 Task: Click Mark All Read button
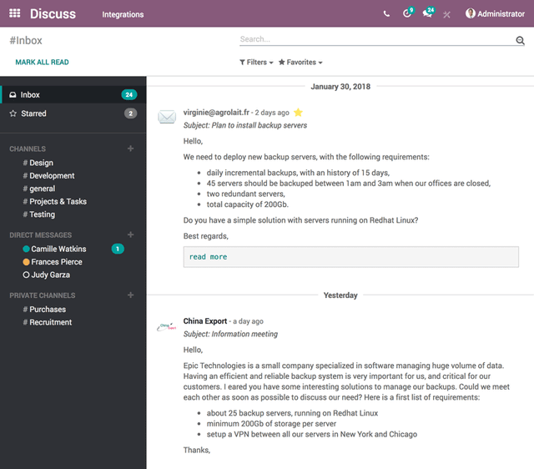coord(42,63)
